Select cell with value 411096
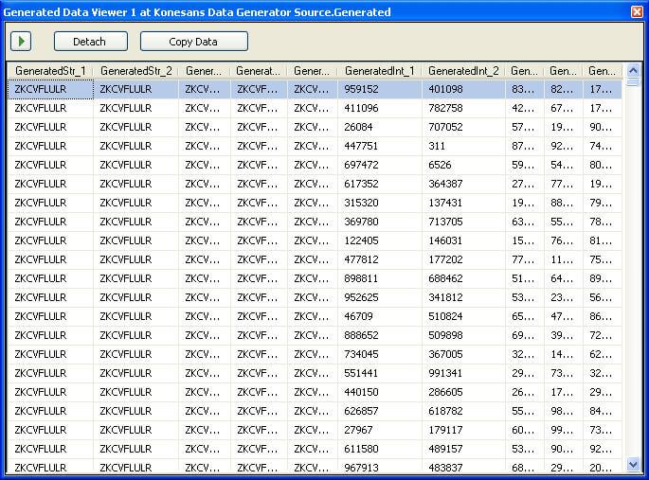 click(x=380, y=108)
